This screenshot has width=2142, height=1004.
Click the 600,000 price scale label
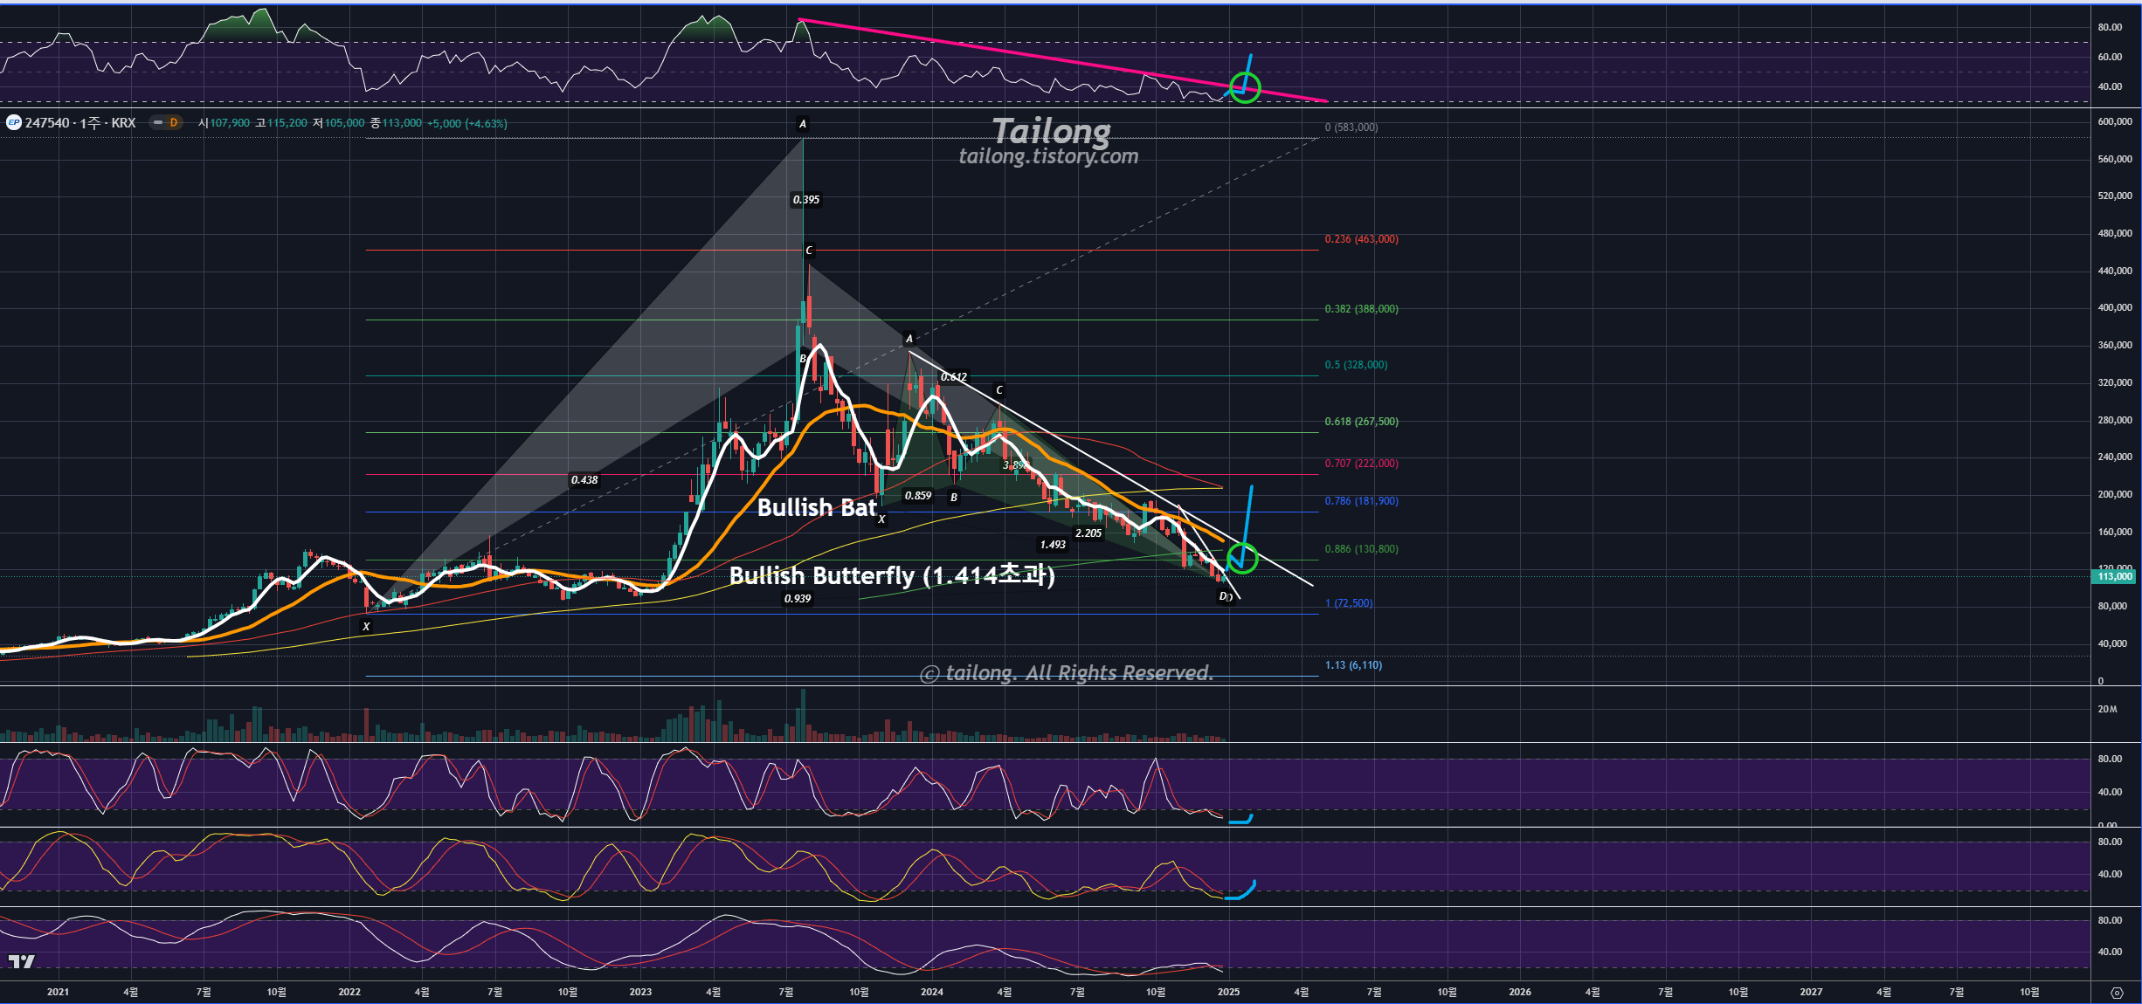[x=2114, y=122]
